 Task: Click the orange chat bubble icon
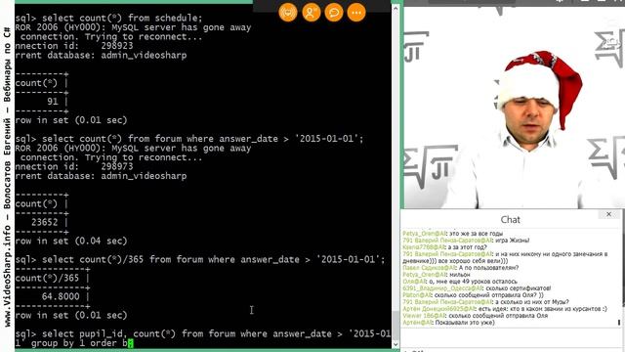click(x=334, y=13)
